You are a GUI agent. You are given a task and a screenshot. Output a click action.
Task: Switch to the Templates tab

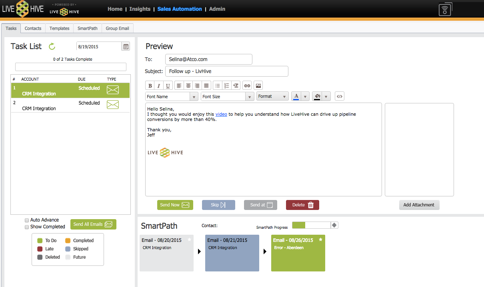point(59,28)
